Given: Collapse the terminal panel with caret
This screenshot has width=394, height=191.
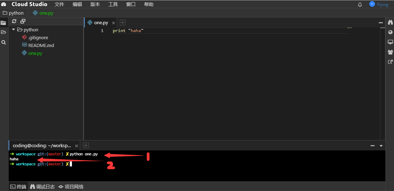Looking at the screenshot, I should pyautogui.click(x=381, y=146).
